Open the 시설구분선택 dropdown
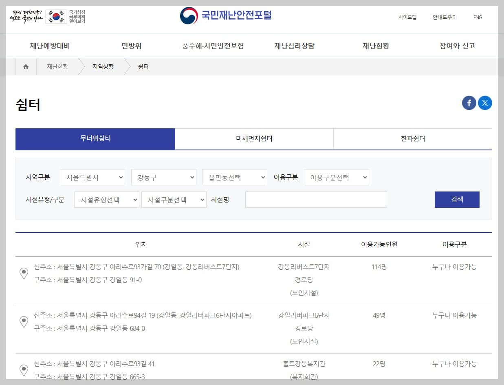The height and width of the screenshot is (385, 504). pos(174,200)
